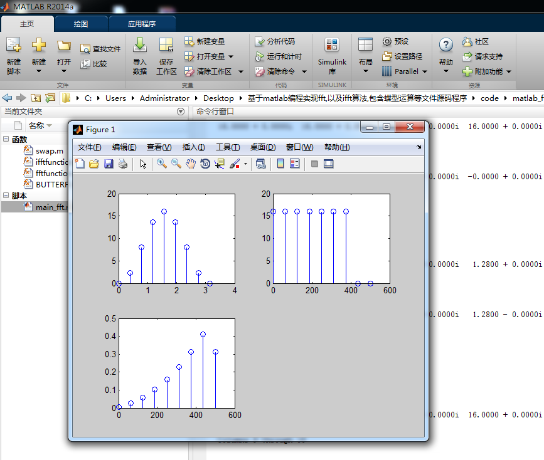The image size is (544, 460).
Task: Click open file icon in Figure toolbar
Action: tap(94, 164)
